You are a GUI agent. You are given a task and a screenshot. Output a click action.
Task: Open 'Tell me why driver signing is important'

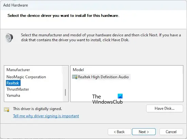point(46,116)
